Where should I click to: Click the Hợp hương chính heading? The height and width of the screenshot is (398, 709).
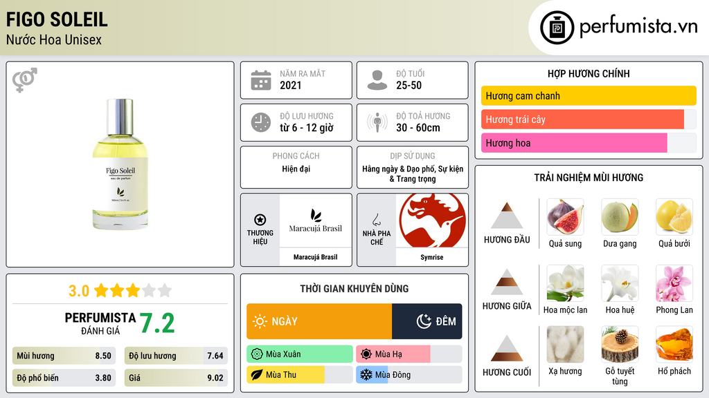[x=589, y=73]
